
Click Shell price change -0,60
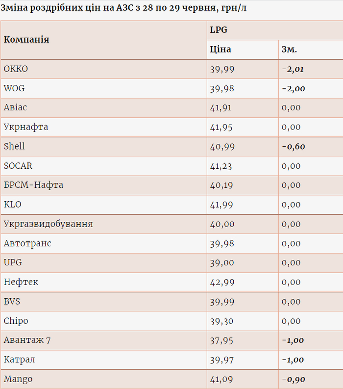click(293, 147)
